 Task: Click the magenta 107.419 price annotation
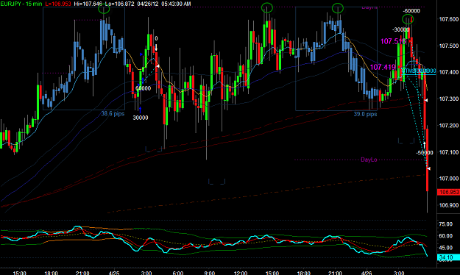tap(383, 68)
